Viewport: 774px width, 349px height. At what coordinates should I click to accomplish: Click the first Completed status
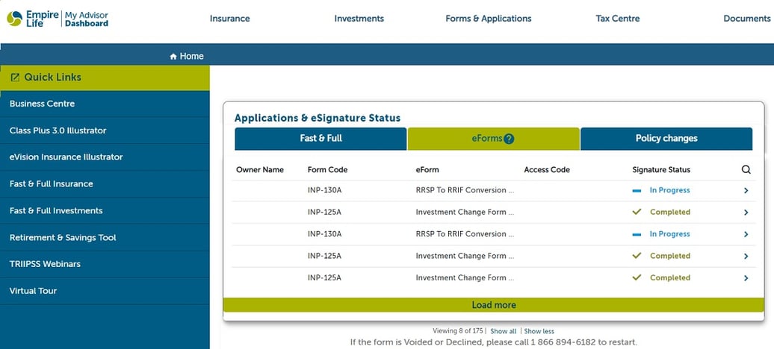[x=661, y=212]
